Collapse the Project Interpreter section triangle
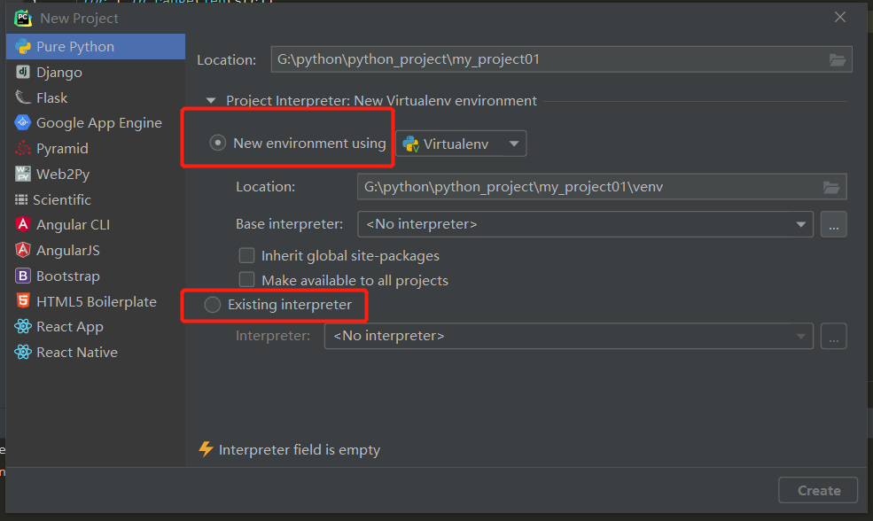Image resolution: width=873 pixels, height=521 pixels. point(210,101)
